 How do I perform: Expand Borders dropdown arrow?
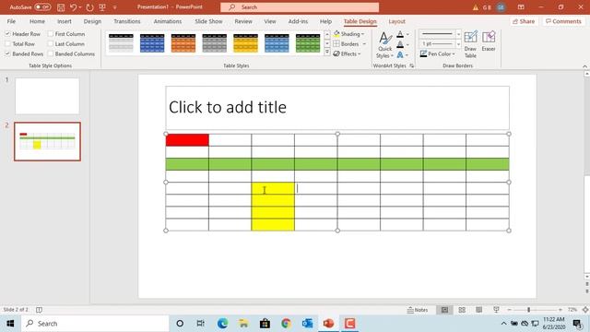364,44
